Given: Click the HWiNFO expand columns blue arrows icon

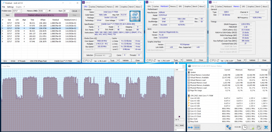Looking at the screenshot, I should 190,128.
